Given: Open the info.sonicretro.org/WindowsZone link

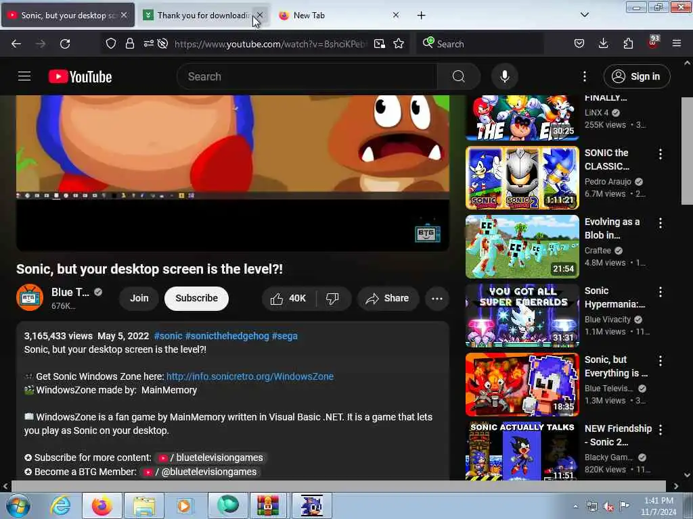Looking at the screenshot, I should tap(250, 376).
